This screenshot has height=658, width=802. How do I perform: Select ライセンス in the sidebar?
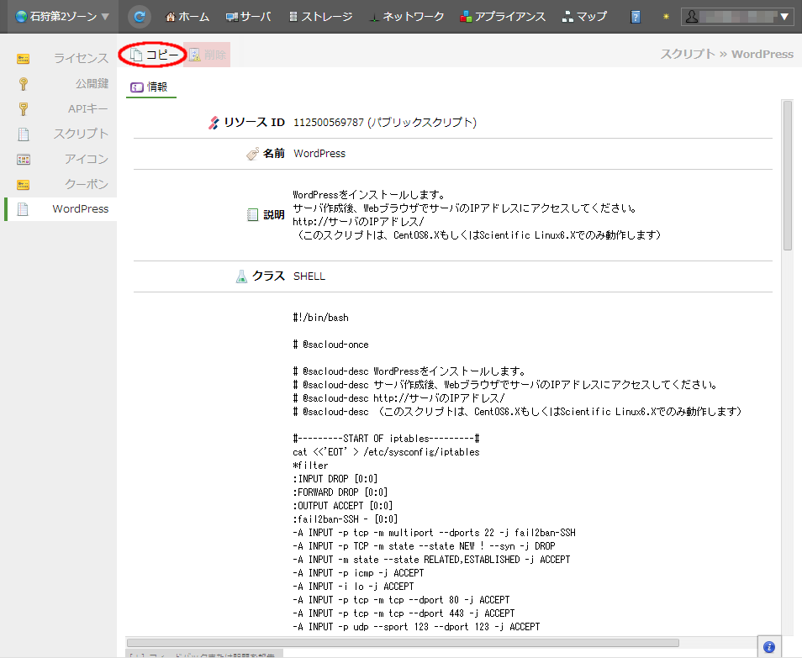pyautogui.click(x=81, y=58)
